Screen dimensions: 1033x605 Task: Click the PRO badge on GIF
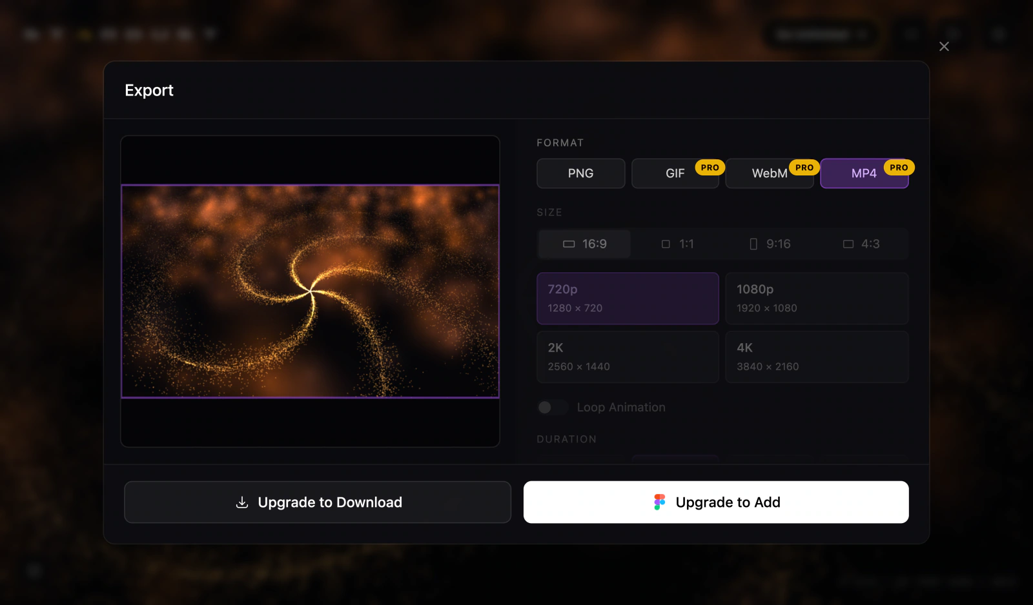pyautogui.click(x=710, y=168)
